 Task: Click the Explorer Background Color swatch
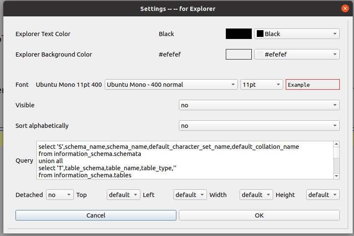tap(239, 54)
